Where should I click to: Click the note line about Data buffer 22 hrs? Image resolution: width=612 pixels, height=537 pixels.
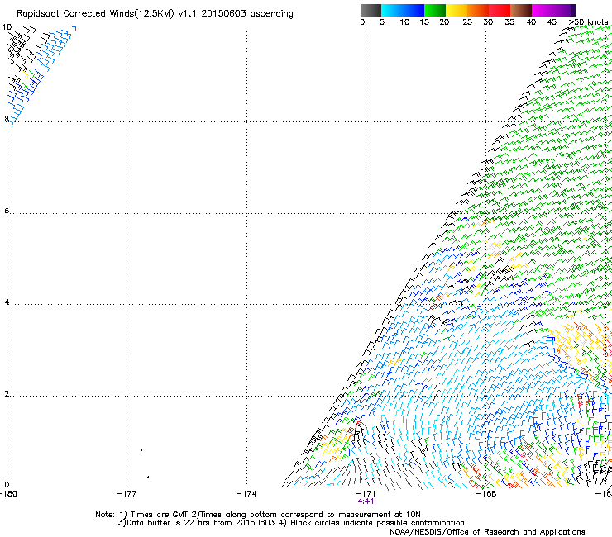click(x=291, y=523)
